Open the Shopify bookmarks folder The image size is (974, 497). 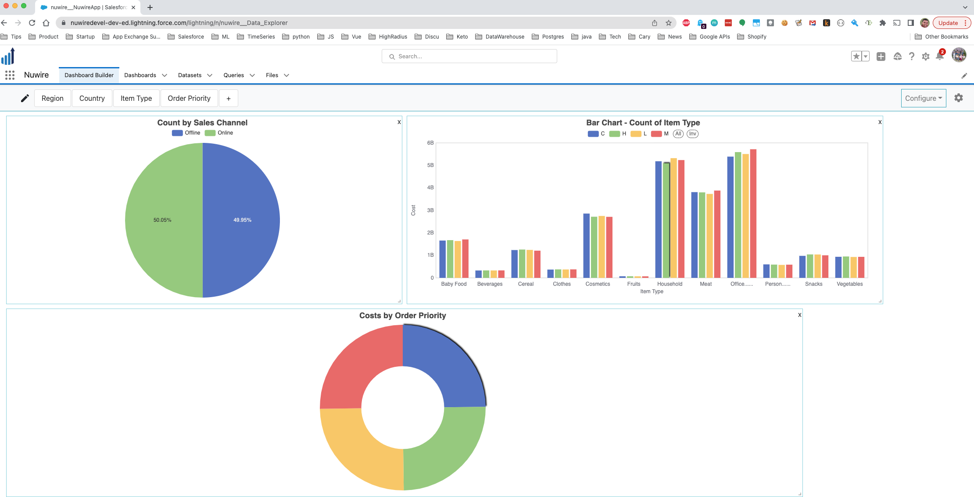(x=752, y=37)
